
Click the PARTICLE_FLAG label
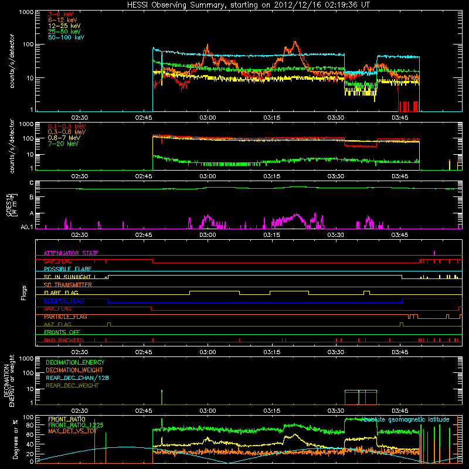click(x=66, y=317)
